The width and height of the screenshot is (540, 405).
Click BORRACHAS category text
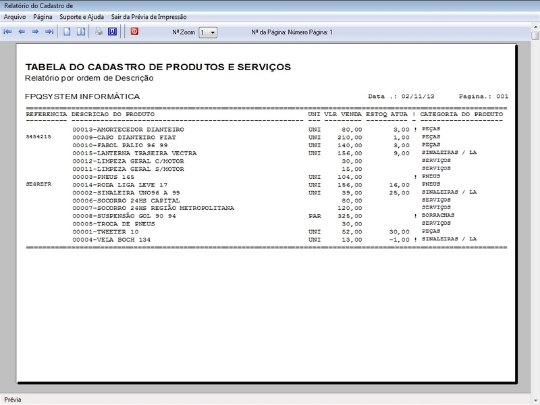point(438,215)
